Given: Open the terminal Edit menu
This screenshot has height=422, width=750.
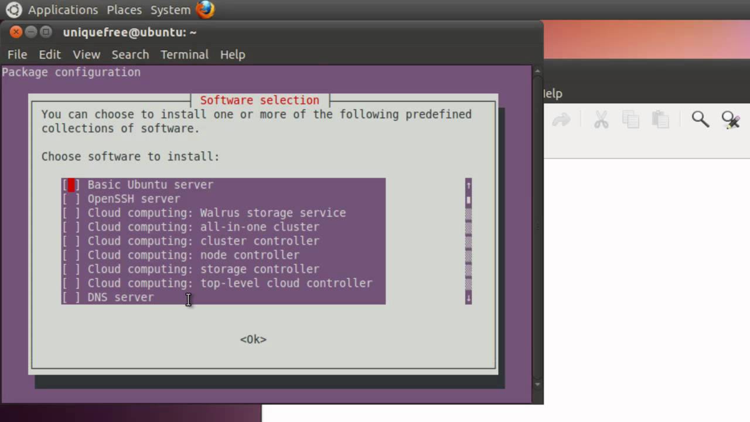Looking at the screenshot, I should [50, 55].
